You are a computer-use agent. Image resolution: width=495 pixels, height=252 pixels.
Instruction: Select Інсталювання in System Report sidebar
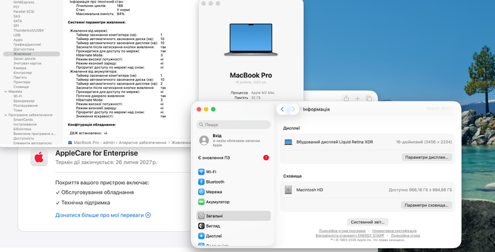(25, 124)
